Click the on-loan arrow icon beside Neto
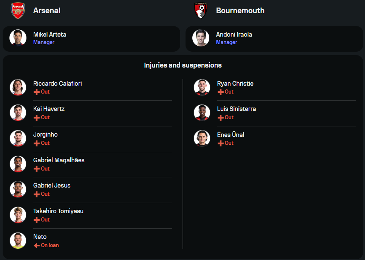The image size is (365, 260). (37, 246)
